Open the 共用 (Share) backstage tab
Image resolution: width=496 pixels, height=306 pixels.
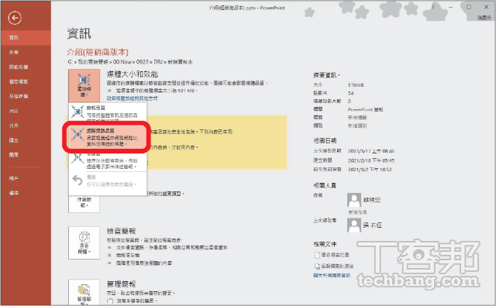click(26, 125)
